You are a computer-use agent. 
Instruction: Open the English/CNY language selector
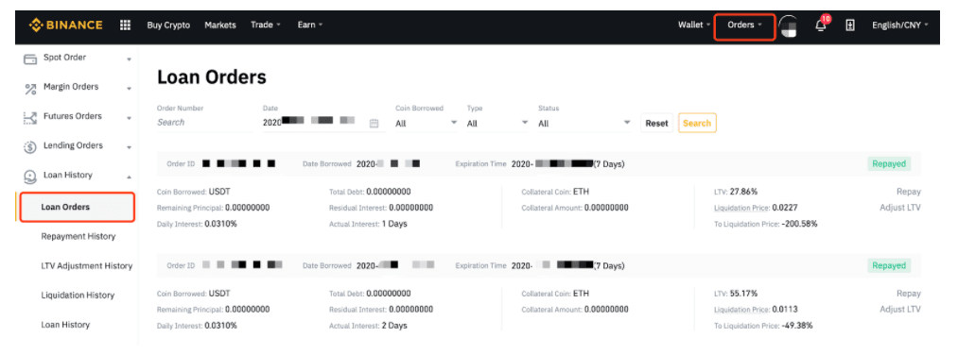click(900, 25)
